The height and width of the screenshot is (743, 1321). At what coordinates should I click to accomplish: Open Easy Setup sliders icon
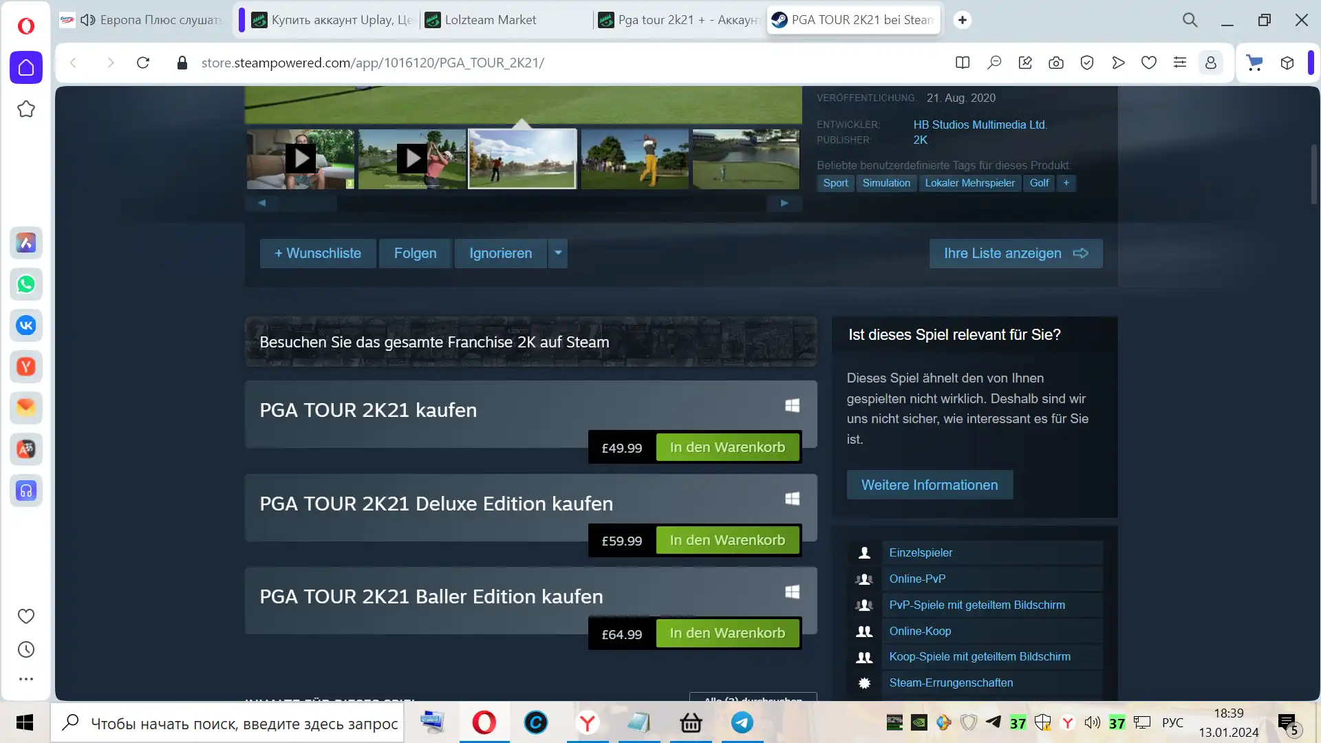pos(1180,63)
